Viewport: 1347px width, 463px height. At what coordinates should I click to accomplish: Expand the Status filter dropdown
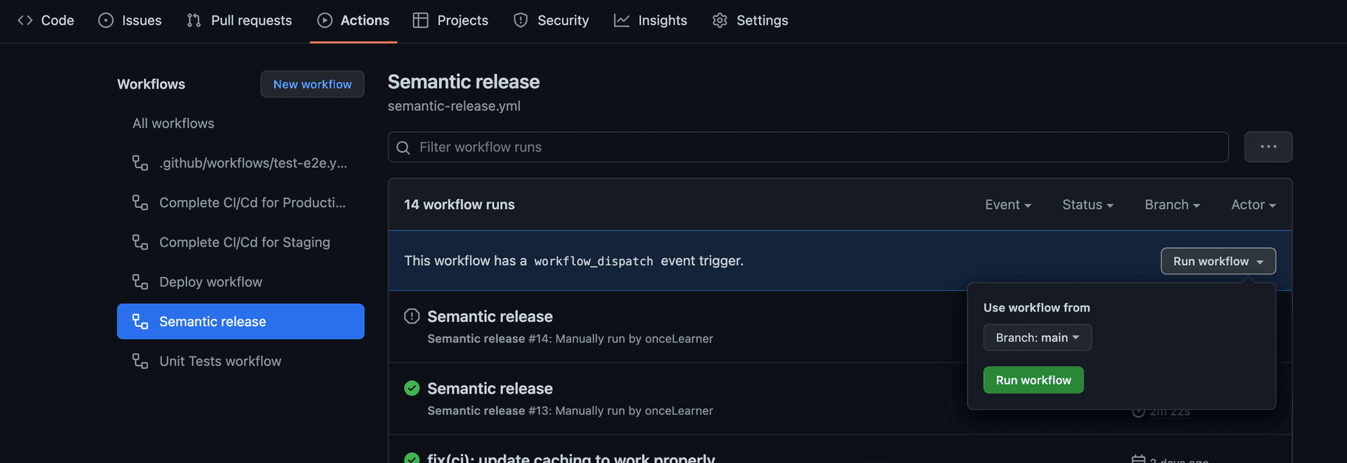click(x=1087, y=205)
